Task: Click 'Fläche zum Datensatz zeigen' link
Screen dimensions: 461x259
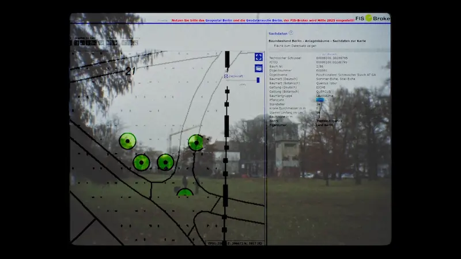Action: (295, 46)
